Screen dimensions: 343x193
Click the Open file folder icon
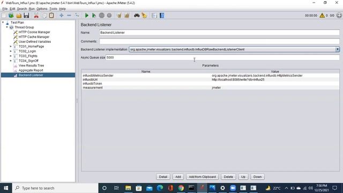coord(19,16)
